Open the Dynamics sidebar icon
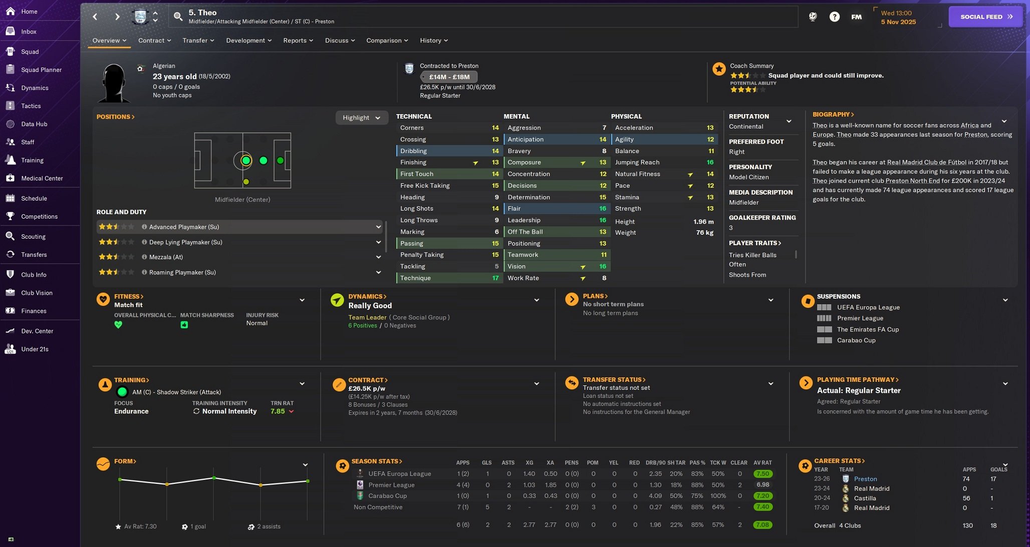 point(10,88)
